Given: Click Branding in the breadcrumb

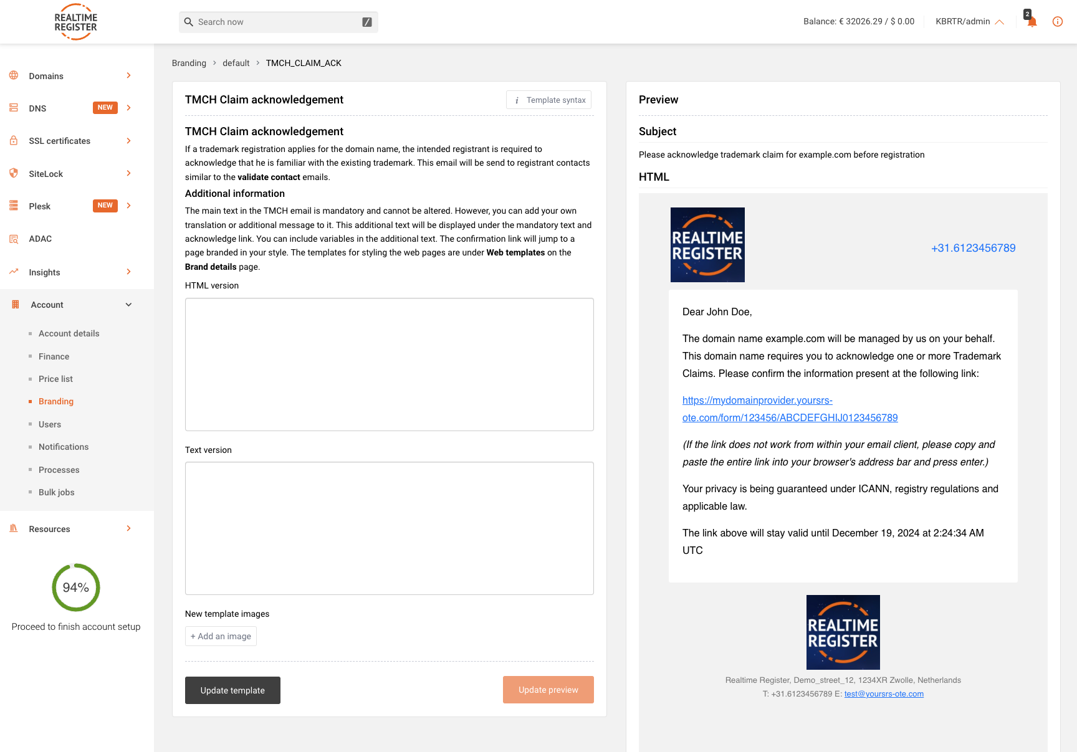Looking at the screenshot, I should point(189,63).
